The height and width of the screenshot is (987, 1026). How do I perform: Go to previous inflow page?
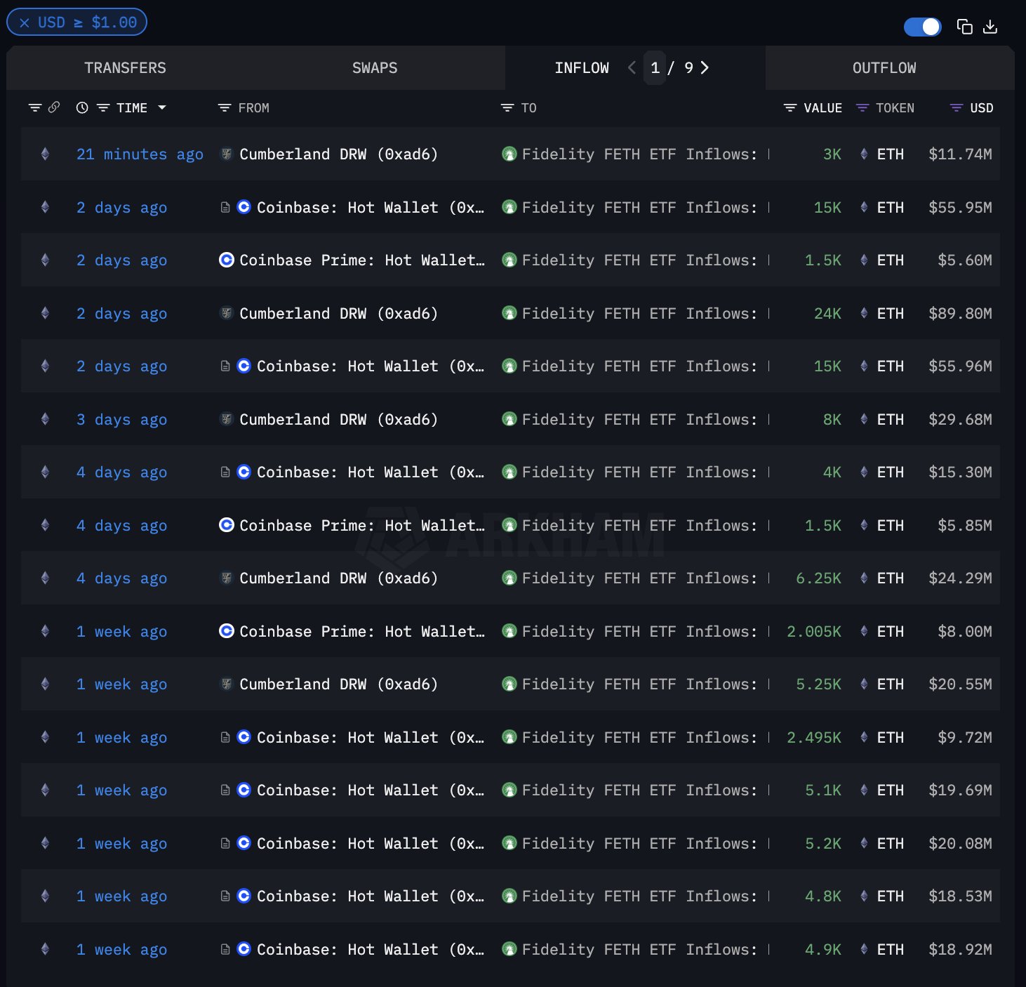tap(632, 67)
